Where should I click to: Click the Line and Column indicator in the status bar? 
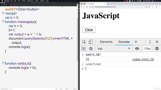click(x=5, y=89)
